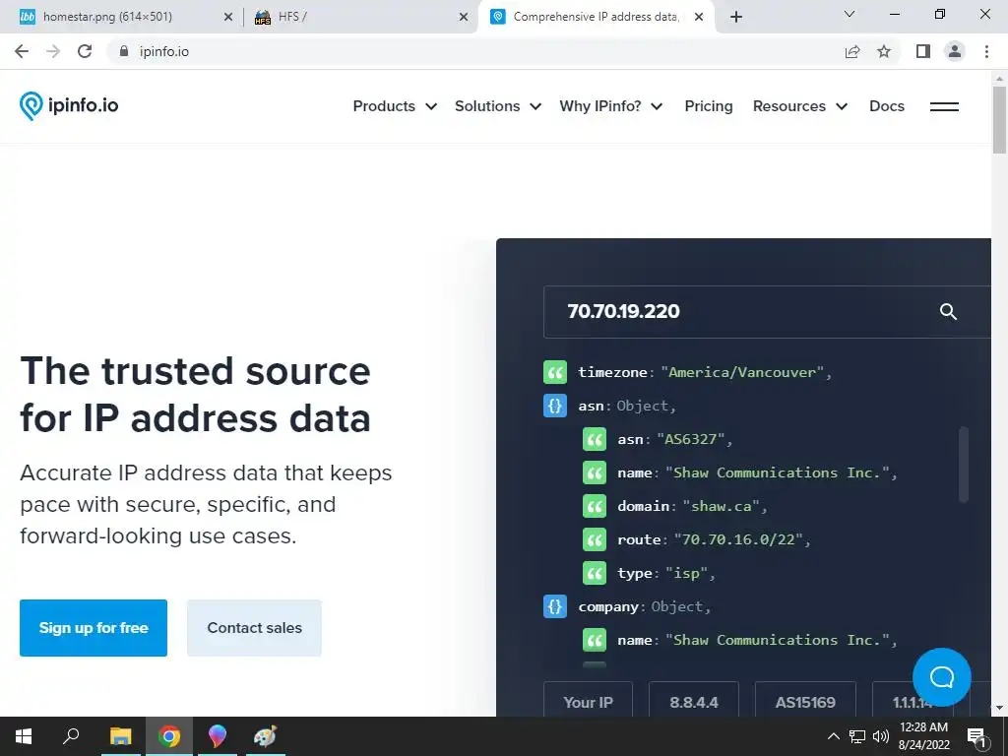Open the chat bubble widget
The width and height of the screenshot is (1008, 756).
pyautogui.click(x=942, y=677)
